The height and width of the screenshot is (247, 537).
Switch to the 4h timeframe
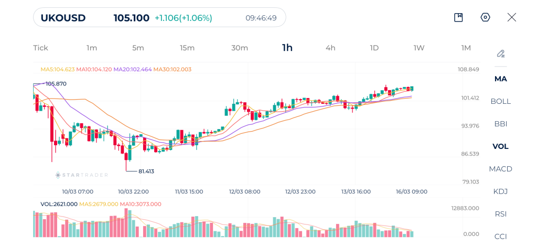point(330,48)
